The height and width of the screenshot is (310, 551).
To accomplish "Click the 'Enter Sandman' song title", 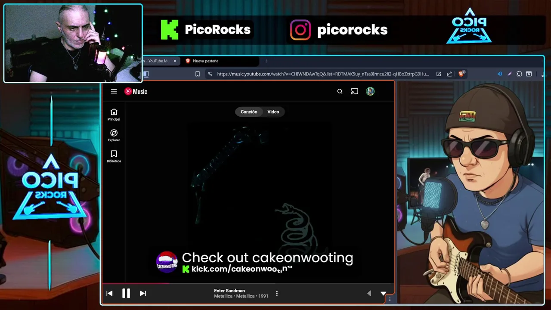I will 229,291.
